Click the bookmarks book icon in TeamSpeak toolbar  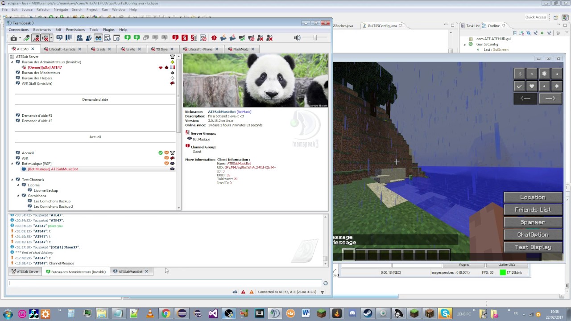pos(68,38)
